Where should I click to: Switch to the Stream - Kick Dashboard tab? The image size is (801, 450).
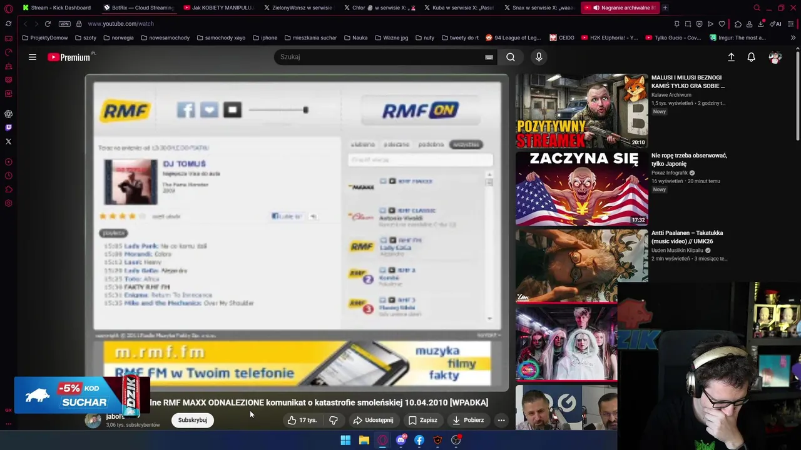coord(56,8)
